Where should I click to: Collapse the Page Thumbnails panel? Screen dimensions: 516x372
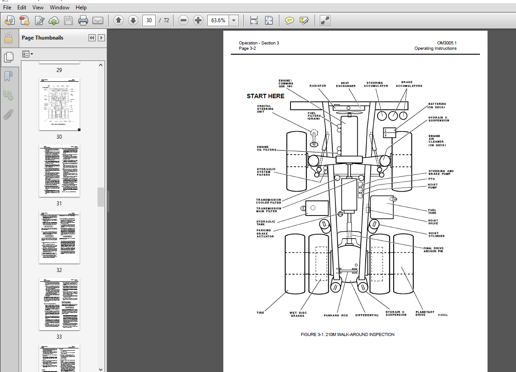(92, 38)
